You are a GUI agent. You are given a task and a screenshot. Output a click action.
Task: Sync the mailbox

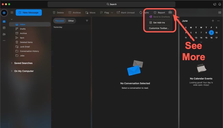coord(144,13)
